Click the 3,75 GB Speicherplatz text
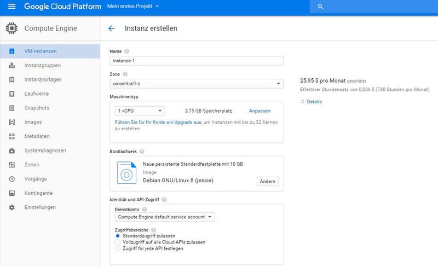 [209, 111]
